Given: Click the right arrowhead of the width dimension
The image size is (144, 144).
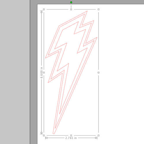Looking at the screenshot, I should [x=96, y=138].
